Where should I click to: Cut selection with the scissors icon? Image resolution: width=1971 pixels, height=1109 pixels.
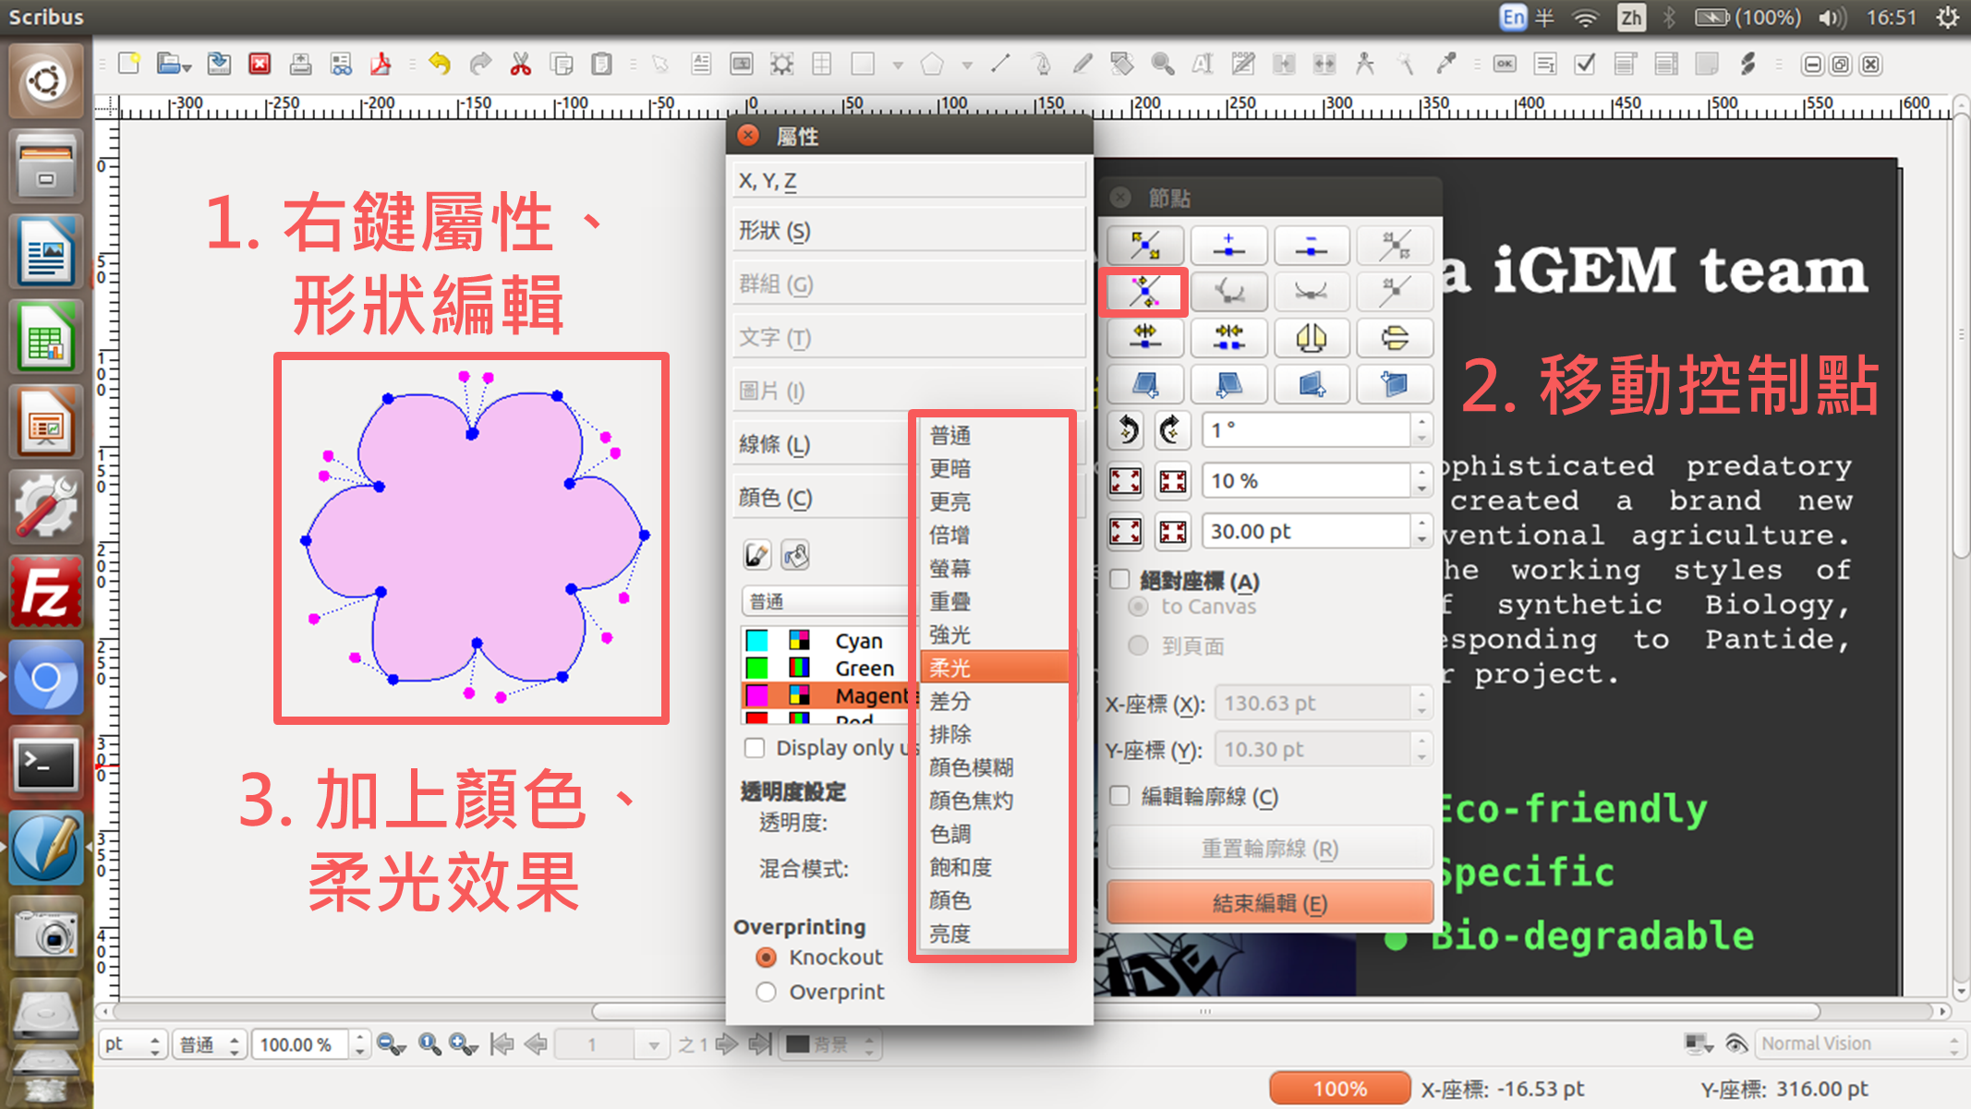(521, 64)
